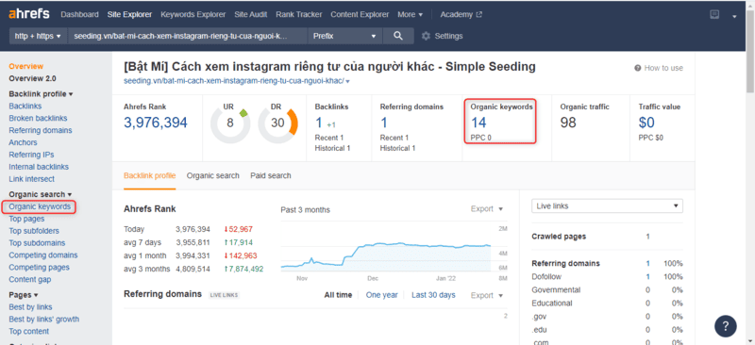Click the Ahrefs logo

click(x=29, y=14)
